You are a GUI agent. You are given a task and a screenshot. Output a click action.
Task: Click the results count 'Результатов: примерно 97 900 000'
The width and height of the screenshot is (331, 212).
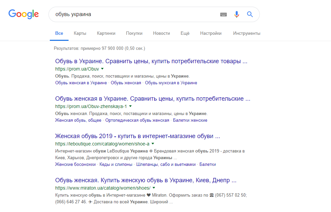pyautogui.click(x=99, y=48)
